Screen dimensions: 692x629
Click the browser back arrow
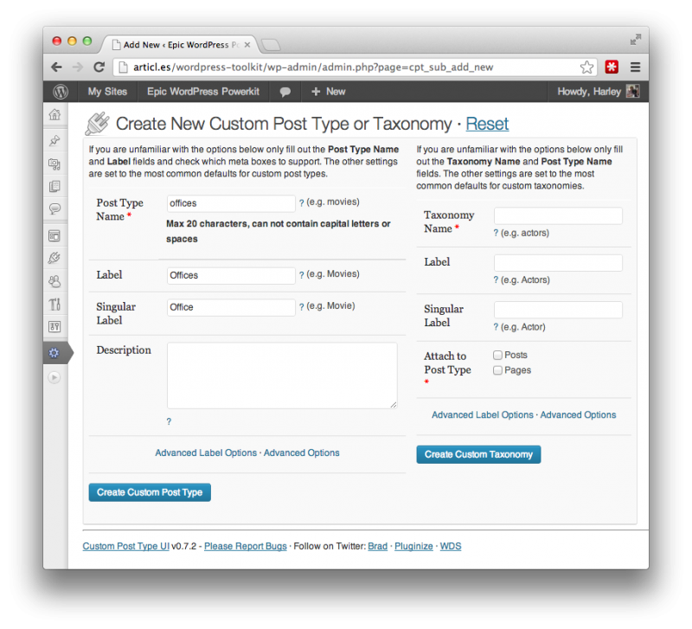tap(56, 67)
